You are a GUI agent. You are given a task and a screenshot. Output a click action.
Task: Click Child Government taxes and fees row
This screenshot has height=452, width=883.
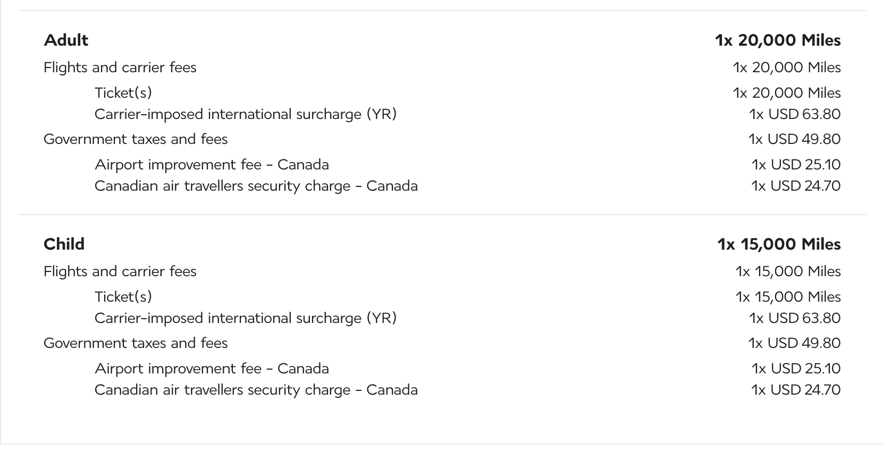click(x=135, y=343)
